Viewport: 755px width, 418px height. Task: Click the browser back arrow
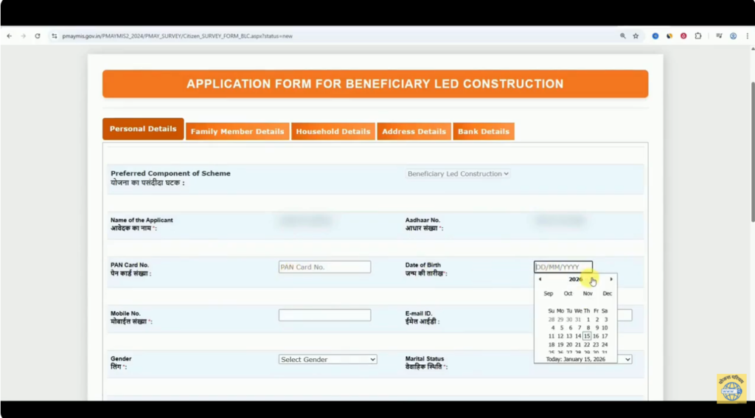pyautogui.click(x=10, y=36)
